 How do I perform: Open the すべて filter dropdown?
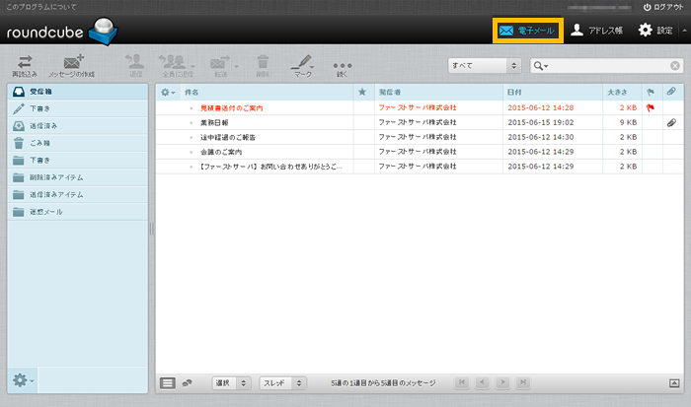pos(484,66)
